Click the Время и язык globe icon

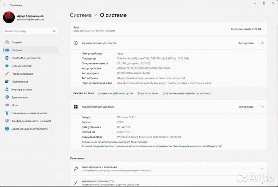pyautogui.click(x=7, y=97)
